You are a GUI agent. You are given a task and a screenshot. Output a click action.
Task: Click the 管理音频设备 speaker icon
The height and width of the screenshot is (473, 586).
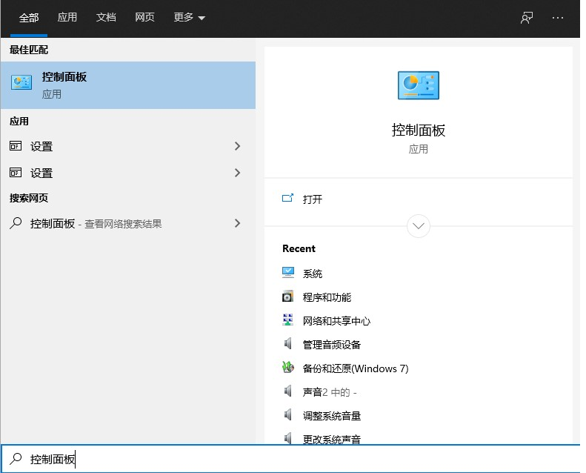288,344
